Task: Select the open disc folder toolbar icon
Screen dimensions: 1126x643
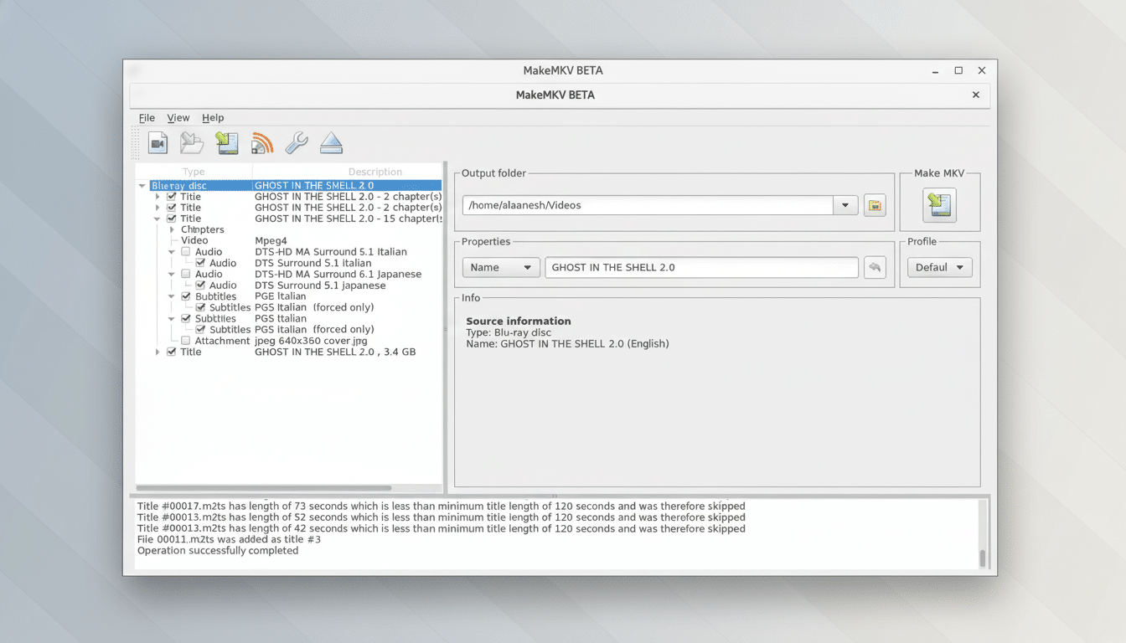Action: tap(192, 142)
